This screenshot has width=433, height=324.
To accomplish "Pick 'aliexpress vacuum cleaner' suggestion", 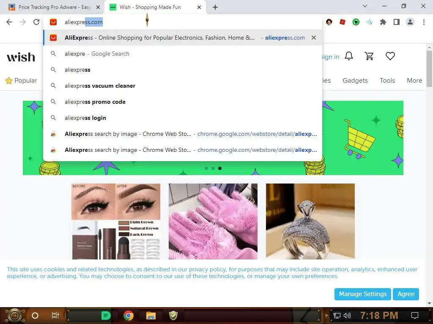I will [x=182, y=86].
